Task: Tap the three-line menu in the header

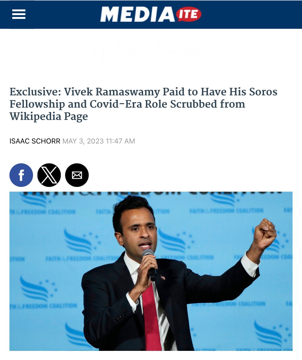Action: click(19, 14)
